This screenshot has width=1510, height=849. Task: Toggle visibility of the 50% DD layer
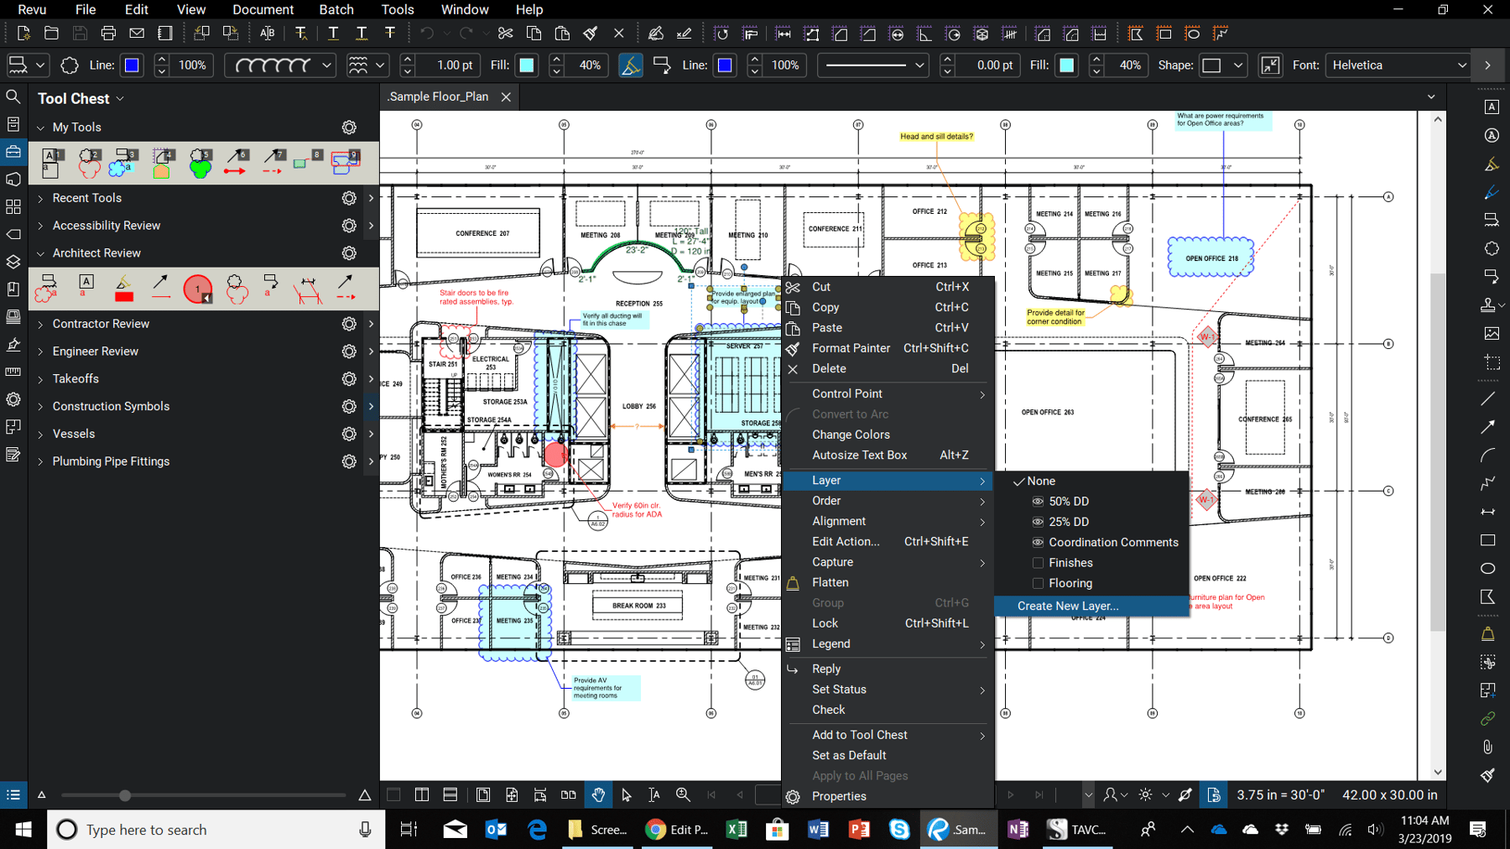click(1038, 501)
